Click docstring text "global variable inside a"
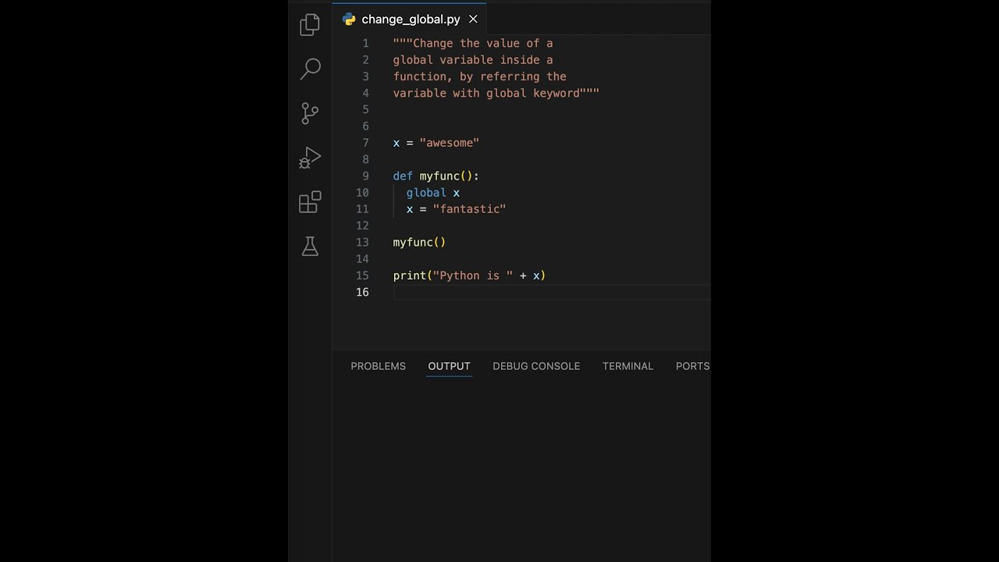Image resolution: width=999 pixels, height=562 pixels. point(473,60)
